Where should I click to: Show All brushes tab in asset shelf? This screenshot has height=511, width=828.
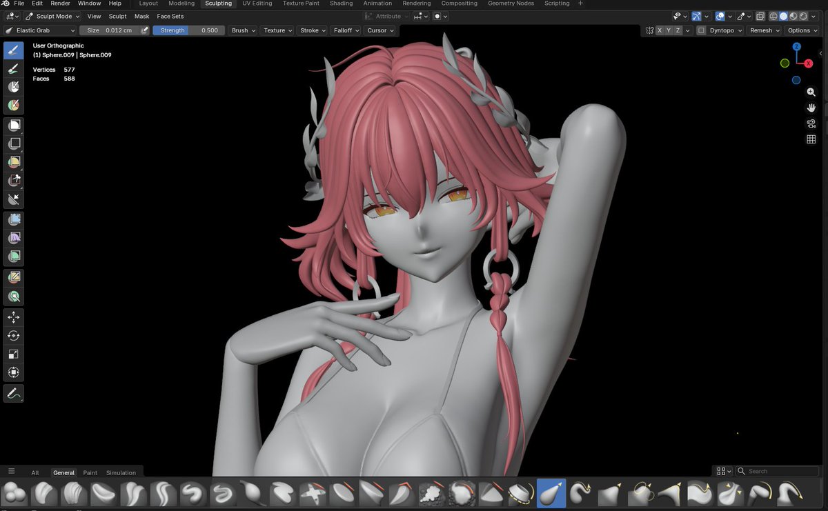(35, 472)
